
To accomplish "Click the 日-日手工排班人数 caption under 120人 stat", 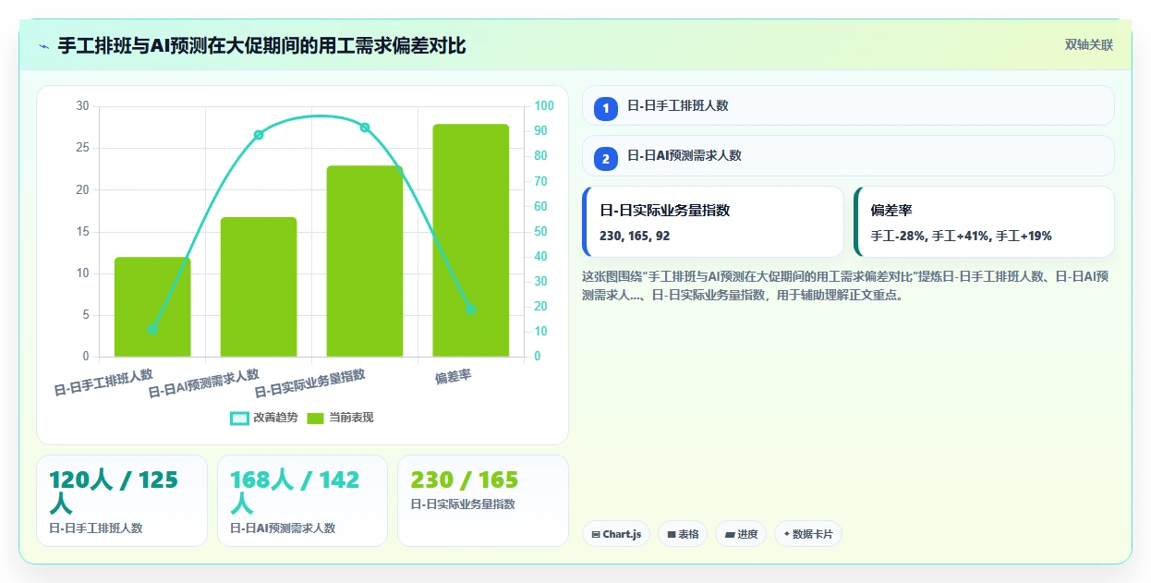I will (x=96, y=528).
